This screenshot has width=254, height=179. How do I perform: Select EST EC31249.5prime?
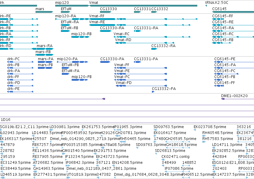coord(2,166)
